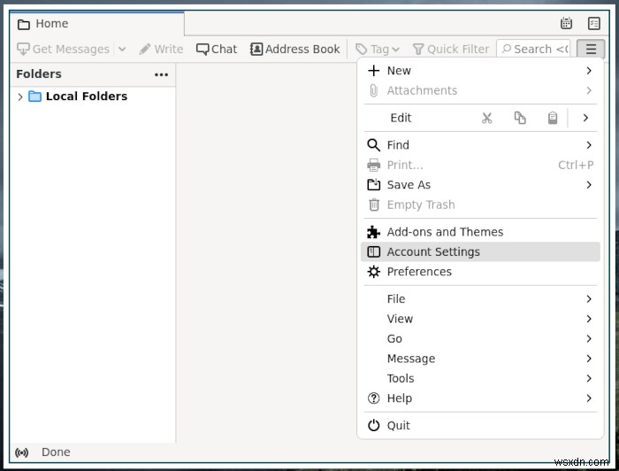Expand the File submenu arrow

click(x=589, y=298)
